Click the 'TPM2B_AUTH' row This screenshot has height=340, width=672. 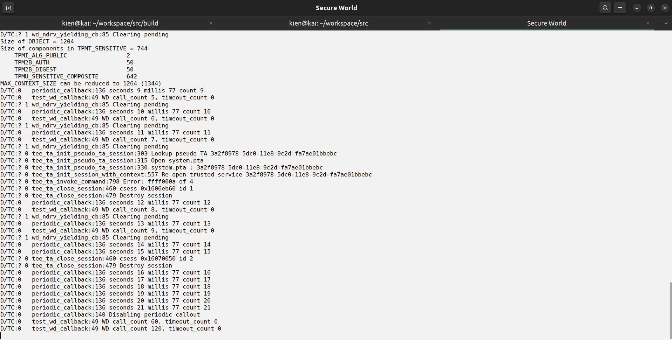(x=74, y=63)
